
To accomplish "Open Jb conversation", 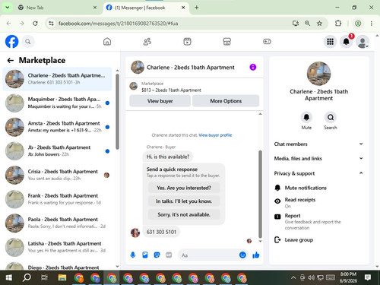I will [57, 151].
